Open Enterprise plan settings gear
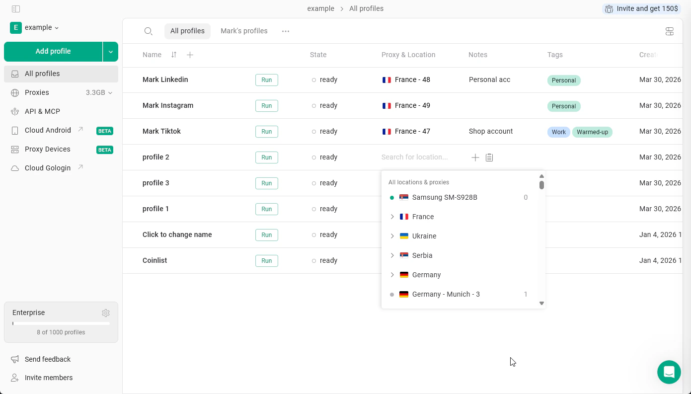 point(106,313)
